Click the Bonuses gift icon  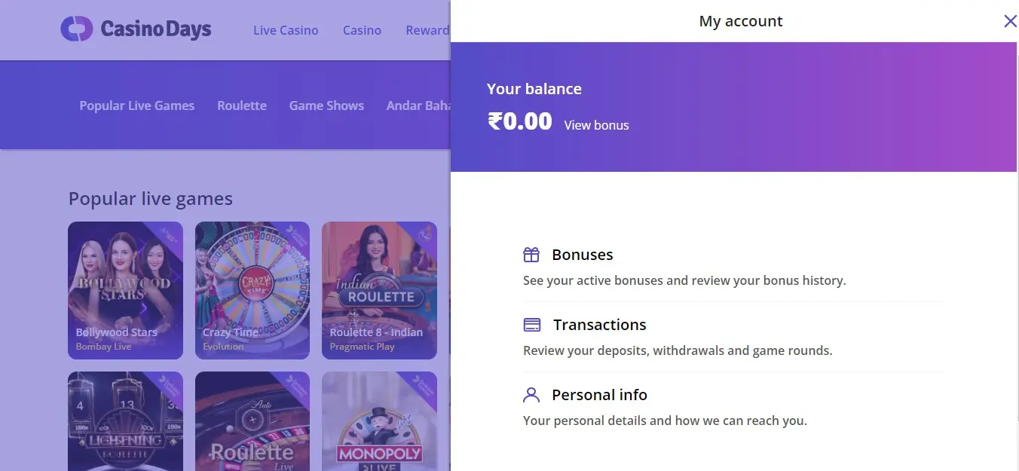click(x=531, y=255)
